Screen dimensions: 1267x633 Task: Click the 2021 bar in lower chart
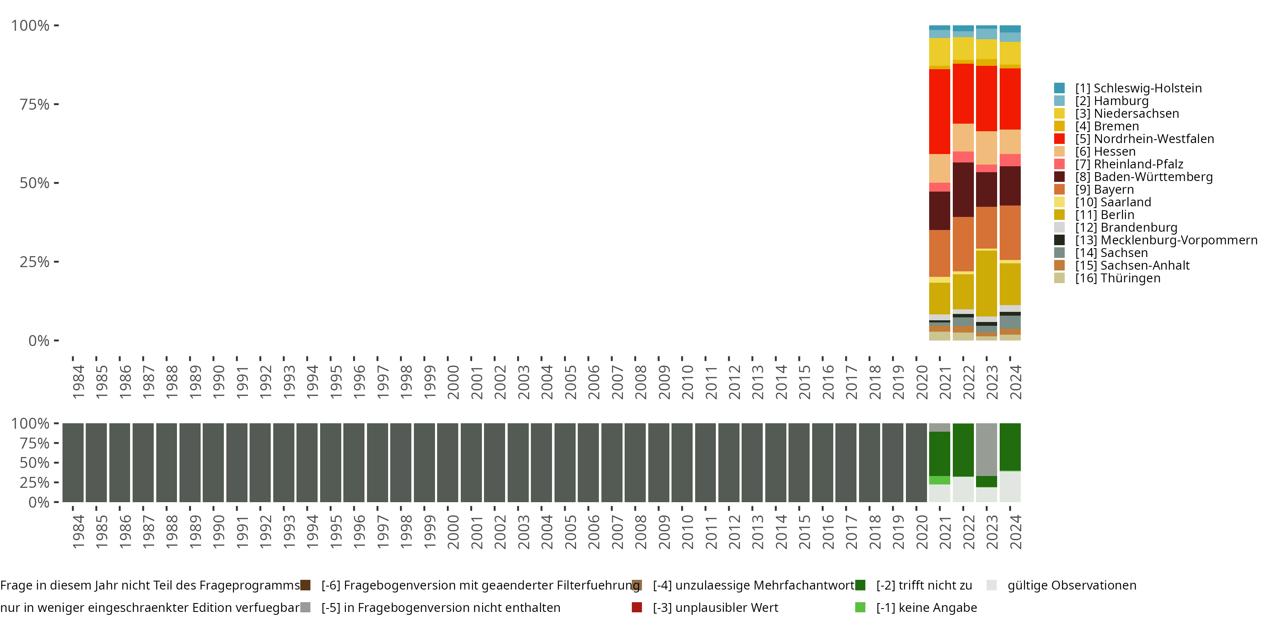939,462
